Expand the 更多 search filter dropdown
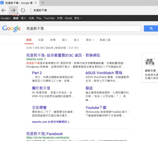The image size is (158, 141). pos(90,40)
